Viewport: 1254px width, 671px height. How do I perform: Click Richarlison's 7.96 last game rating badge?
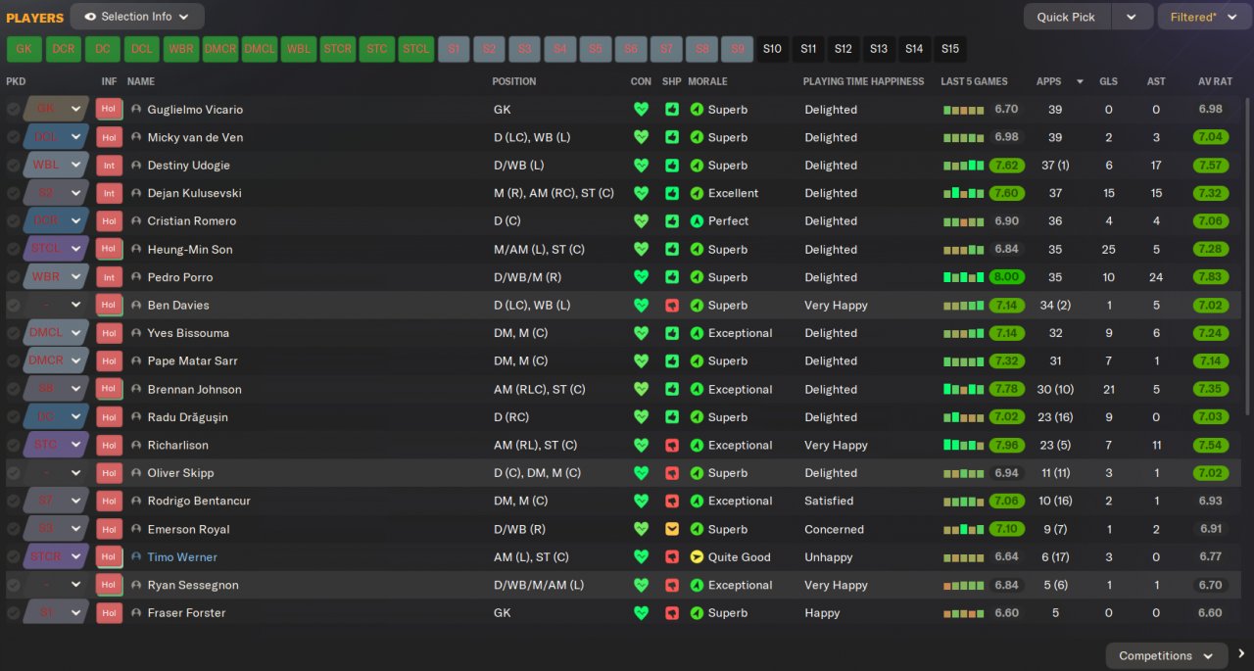click(1007, 445)
